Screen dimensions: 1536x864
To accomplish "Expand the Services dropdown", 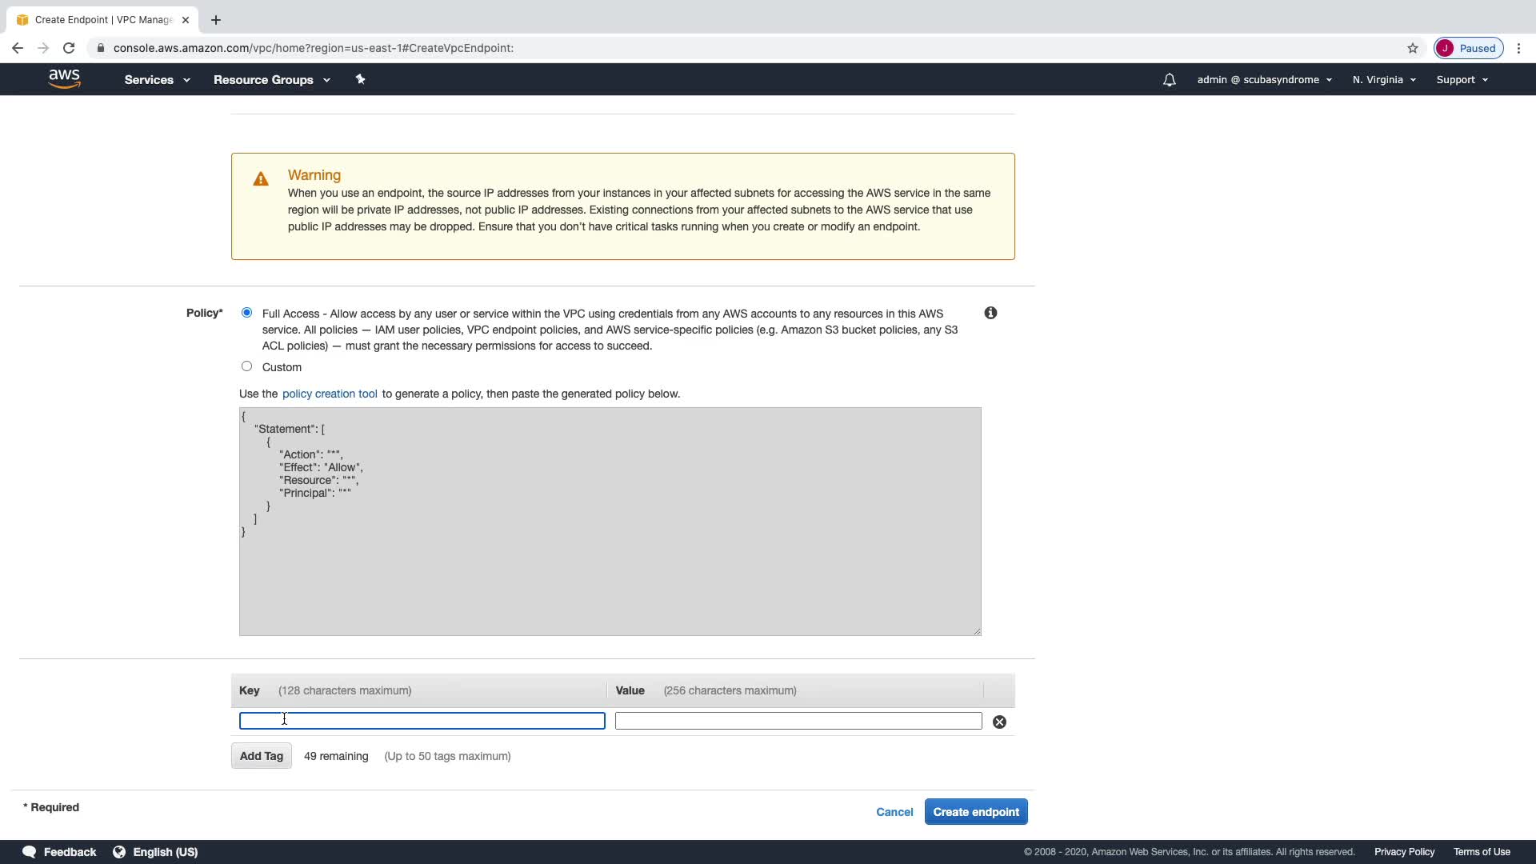I will 157,80.
